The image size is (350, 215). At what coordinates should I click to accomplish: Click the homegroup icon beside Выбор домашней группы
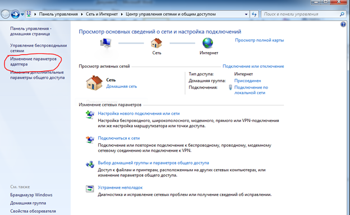click(x=90, y=164)
